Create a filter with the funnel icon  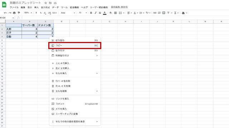(x=168, y=13)
